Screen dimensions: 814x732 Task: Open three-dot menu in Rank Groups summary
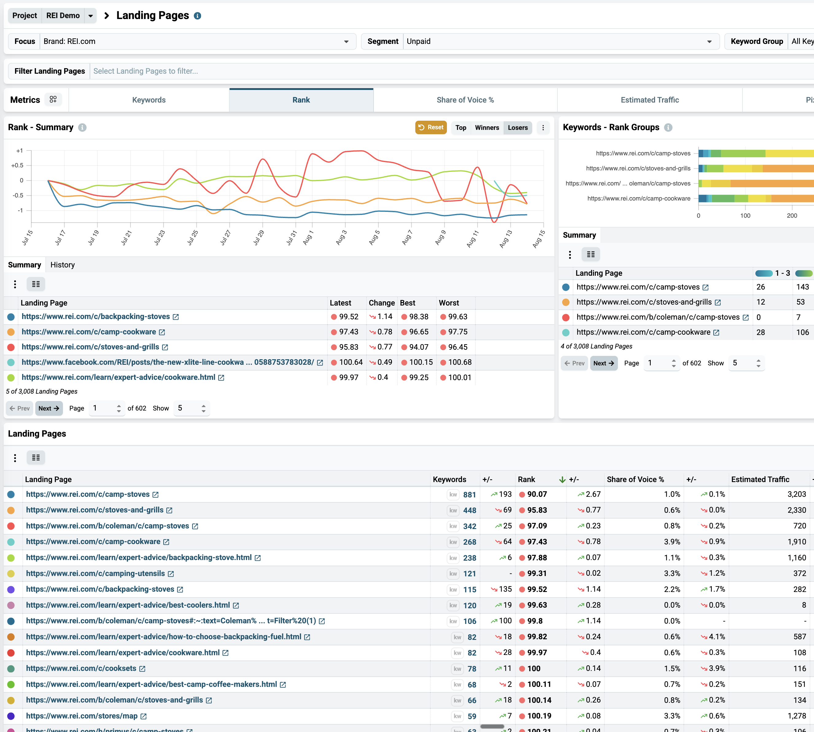(x=570, y=254)
